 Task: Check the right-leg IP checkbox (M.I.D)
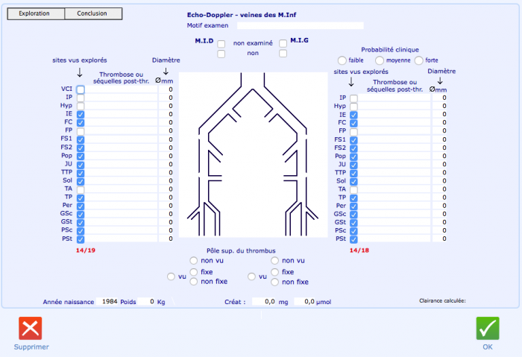(81, 98)
